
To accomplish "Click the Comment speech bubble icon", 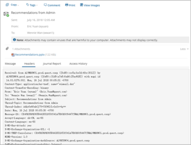I will coord(45,5).
